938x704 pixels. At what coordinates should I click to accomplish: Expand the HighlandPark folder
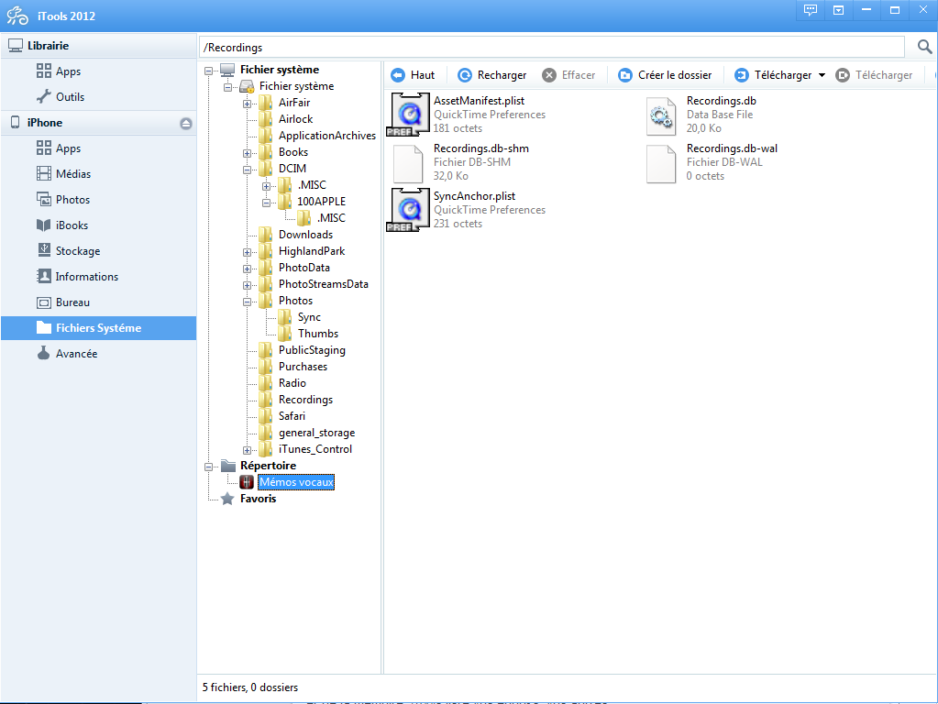247,252
